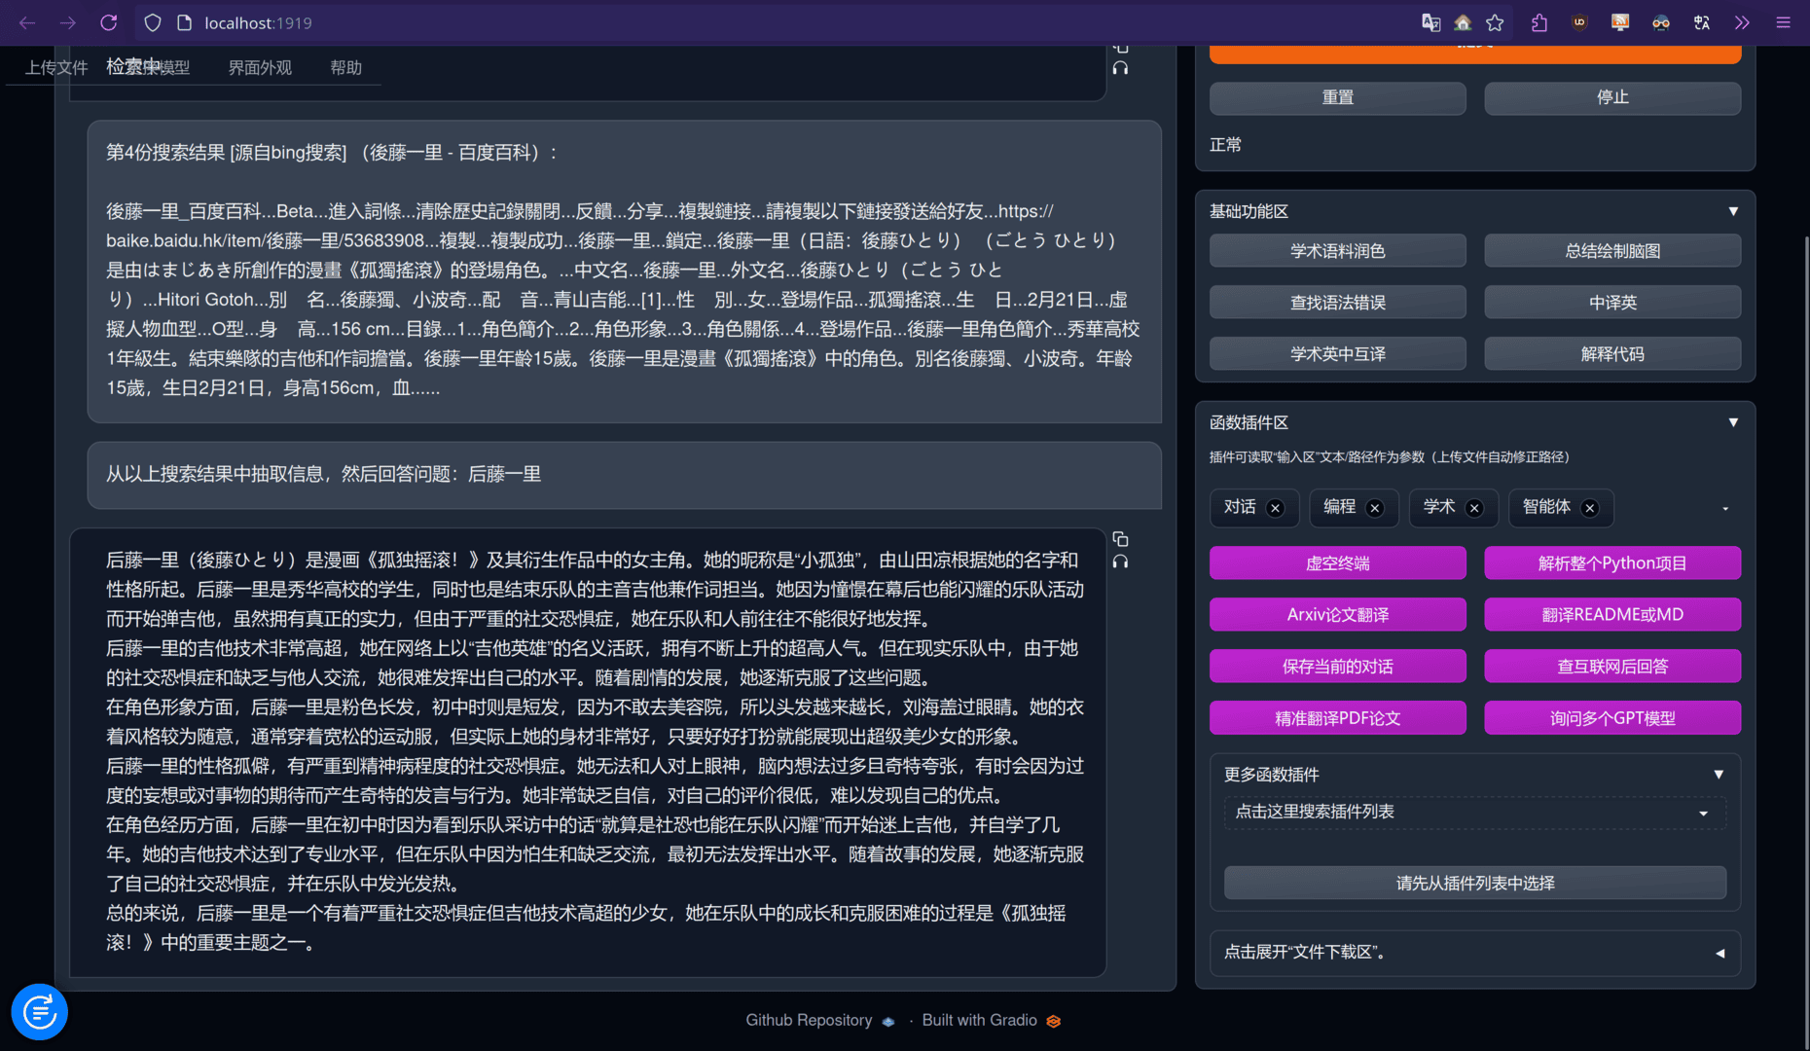Screen dimensions: 1810x1051
Task: Click the Gradio logo icon in the footer
Action: (x=1053, y=1021)
